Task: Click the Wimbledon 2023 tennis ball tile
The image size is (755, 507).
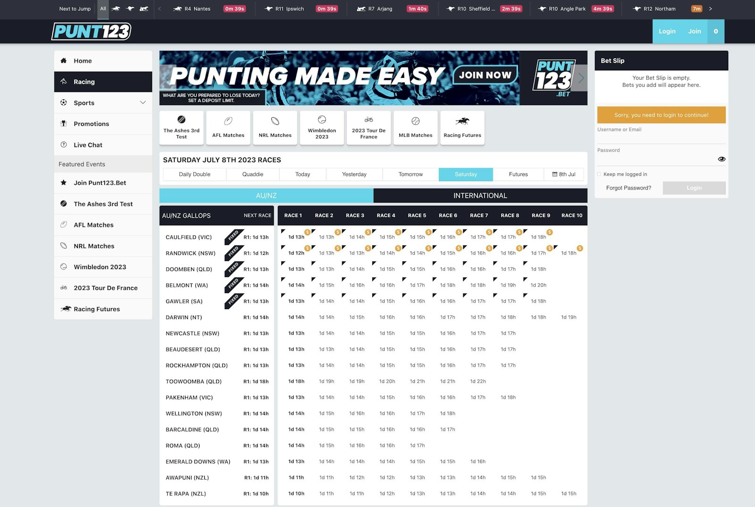Action: [322, 128]
